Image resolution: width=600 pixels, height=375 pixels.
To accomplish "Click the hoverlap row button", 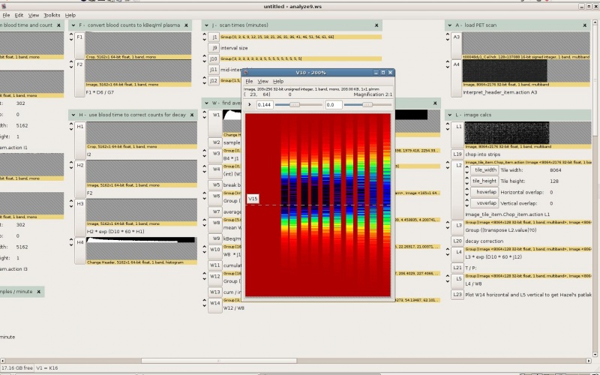I will point(486,192).
